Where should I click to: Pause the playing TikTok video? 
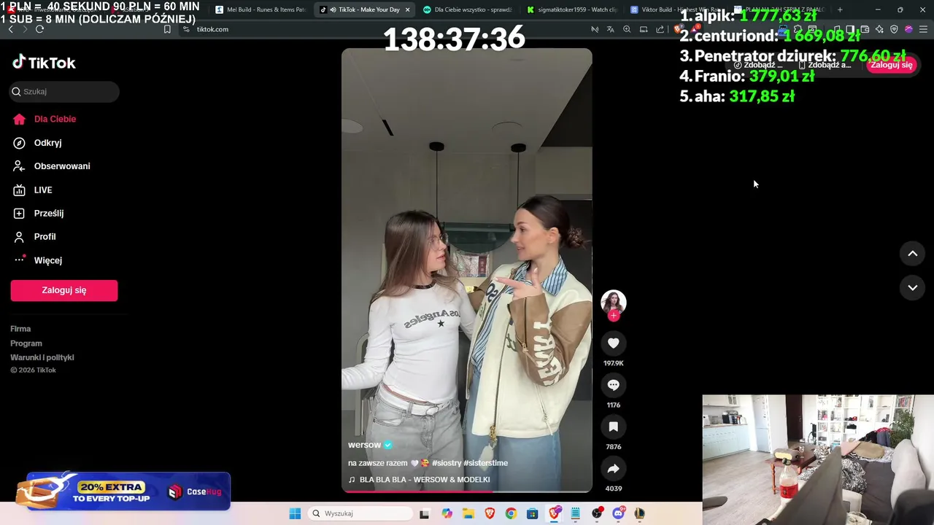pos(467,270)
